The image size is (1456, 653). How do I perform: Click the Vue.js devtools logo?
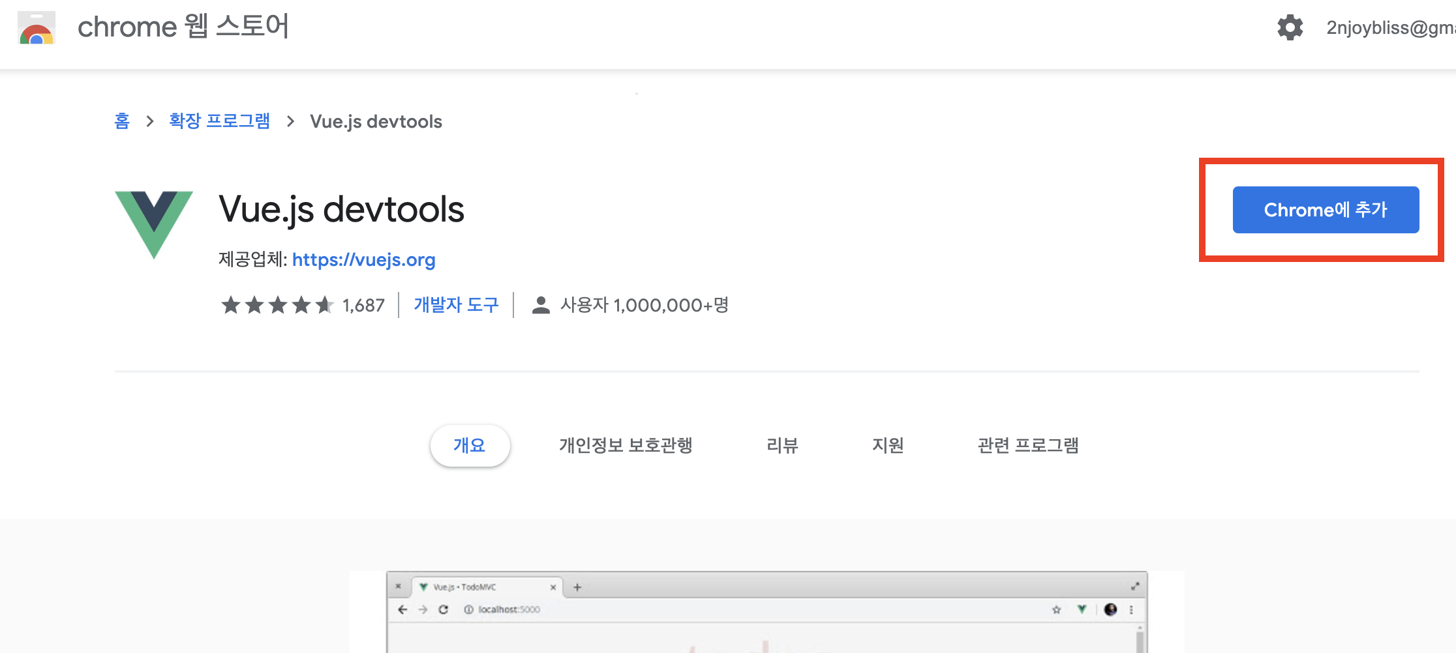click(x=154, y=225)
